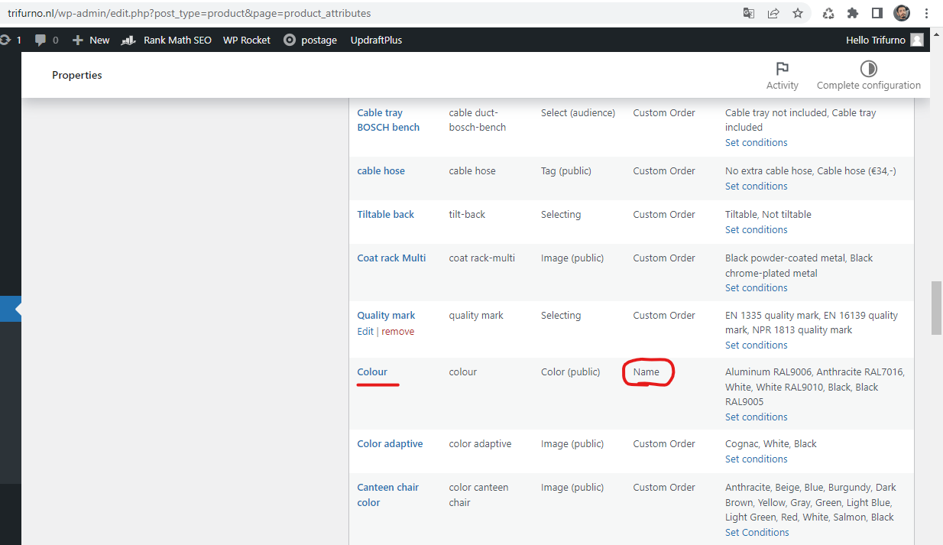Click the 'Properties' page heading
This screenshot has width=943, height=545.
(x=77, y=75)
